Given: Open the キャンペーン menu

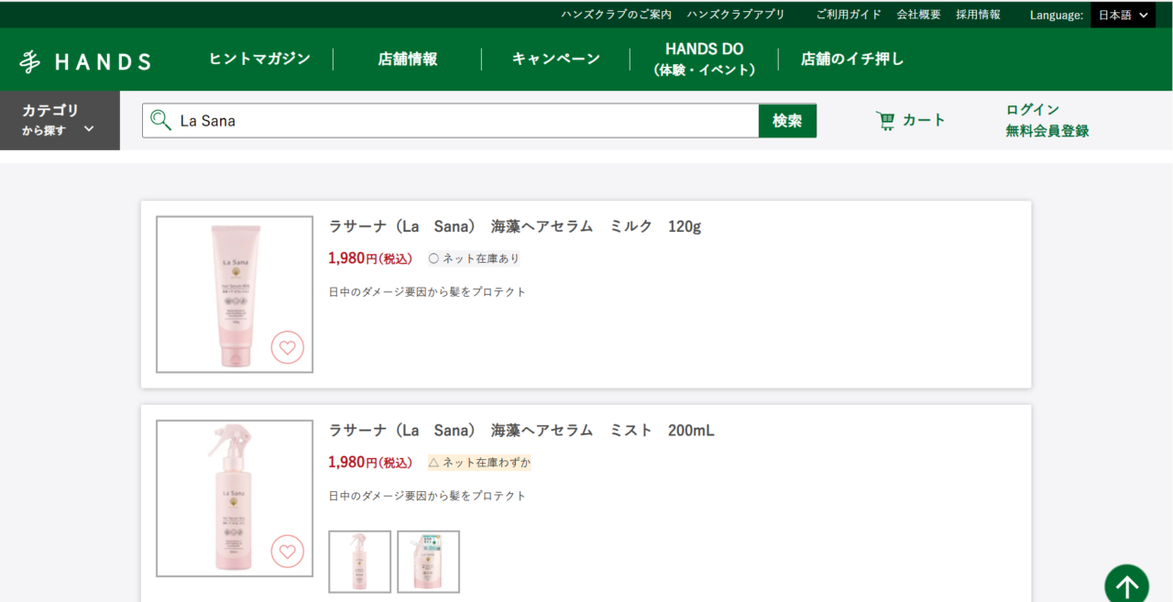Looking at the screenshot, I should point(556,59).
